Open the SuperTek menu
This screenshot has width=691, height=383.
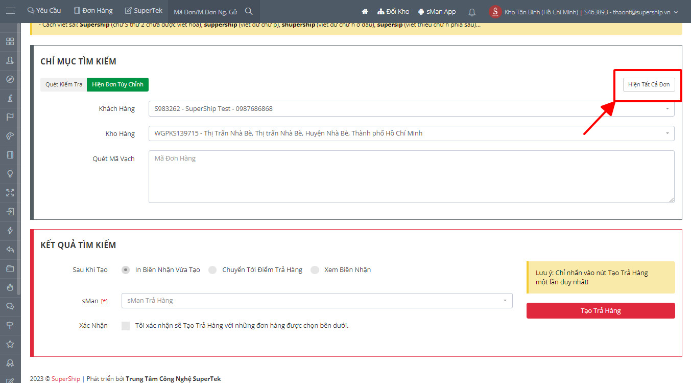(144, 11)
